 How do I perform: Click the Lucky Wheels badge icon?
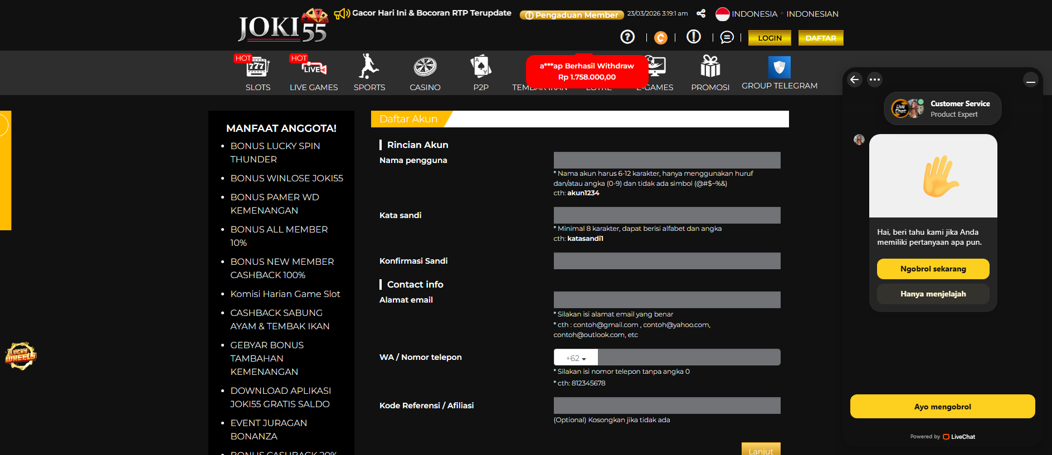point(21,356)
